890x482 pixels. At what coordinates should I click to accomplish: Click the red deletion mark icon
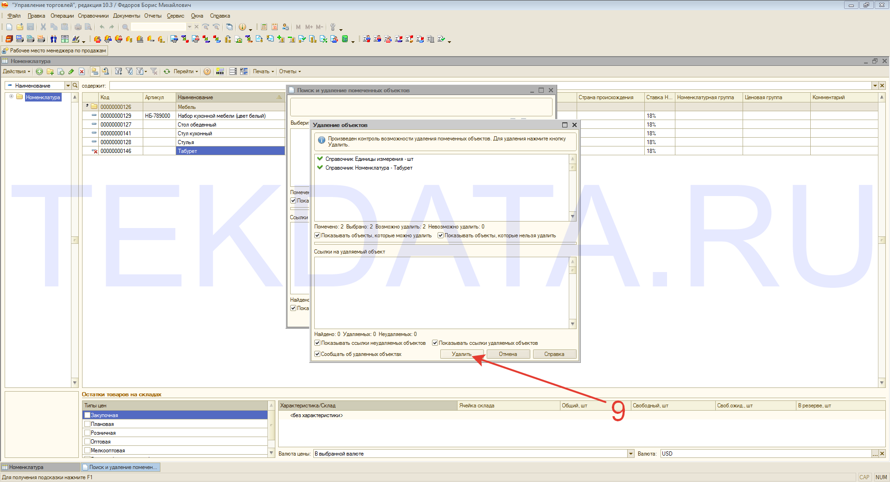pos(82,71)
